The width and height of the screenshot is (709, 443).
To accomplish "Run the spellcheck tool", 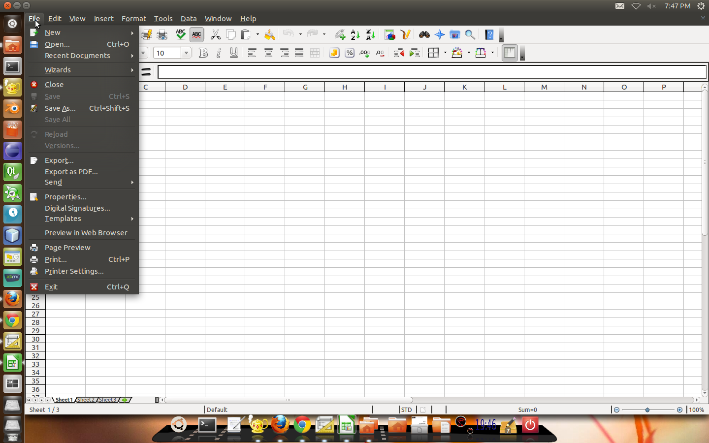I will pos(181,34).
